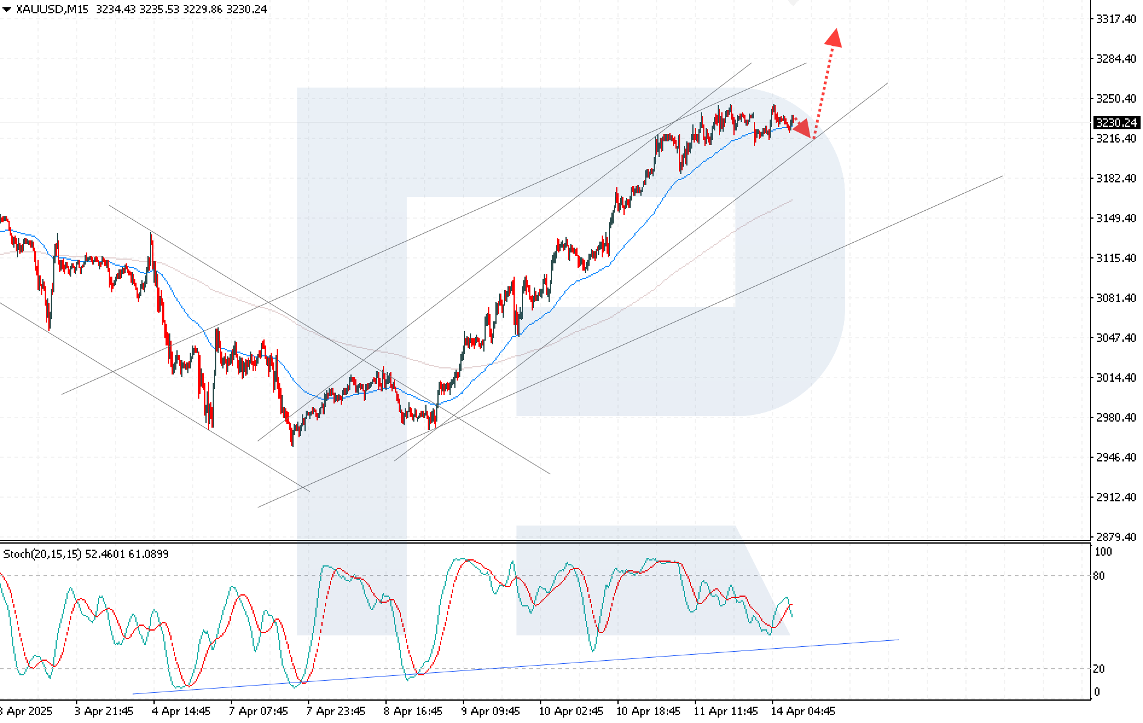Click the 3317.40 price axis label
The height and width of the screenshot is (723, 1143).
click(1116, 19)
